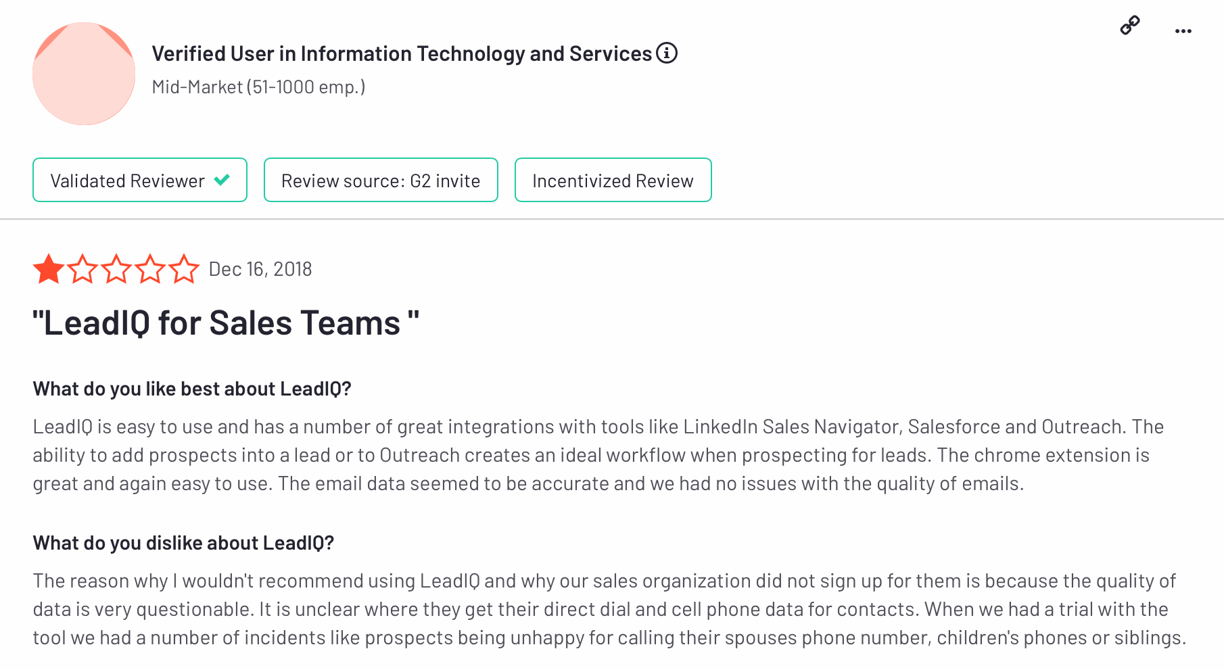Click the Dec 16, 2018 review date
The width and height of the screenshot is (1224, 670).
click(260, 269)
